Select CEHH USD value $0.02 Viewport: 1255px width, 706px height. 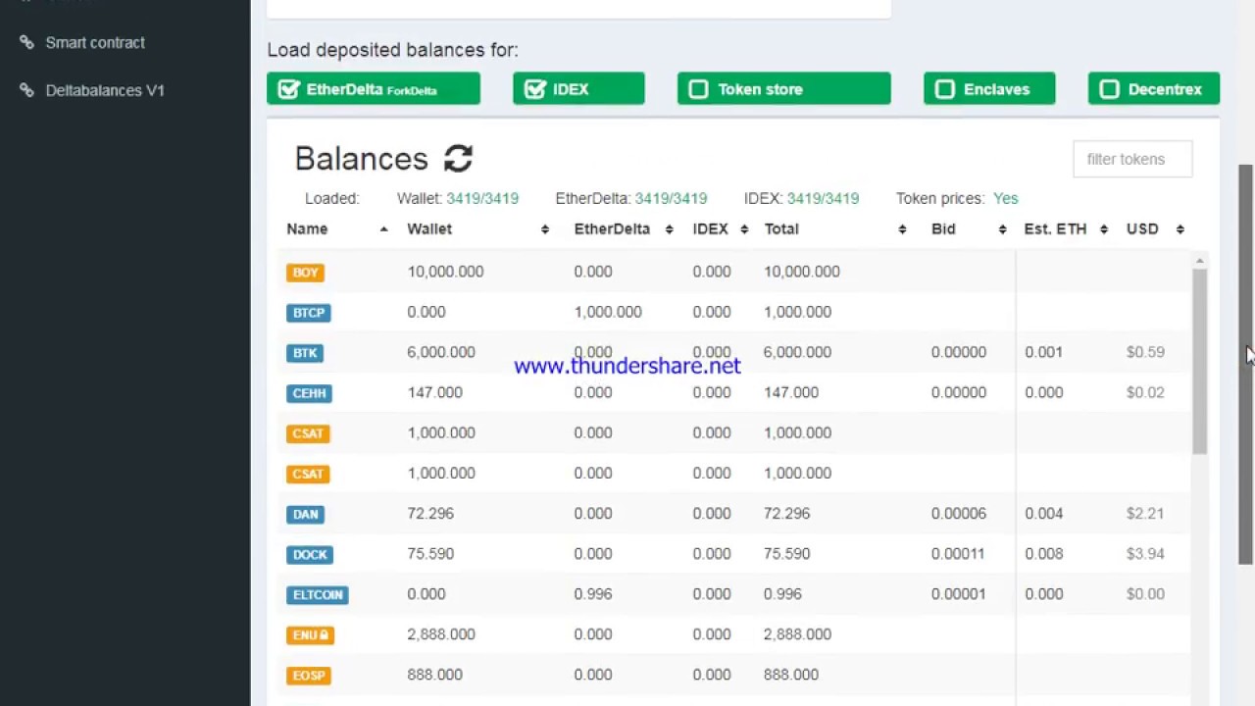[x=1145, y=392]
